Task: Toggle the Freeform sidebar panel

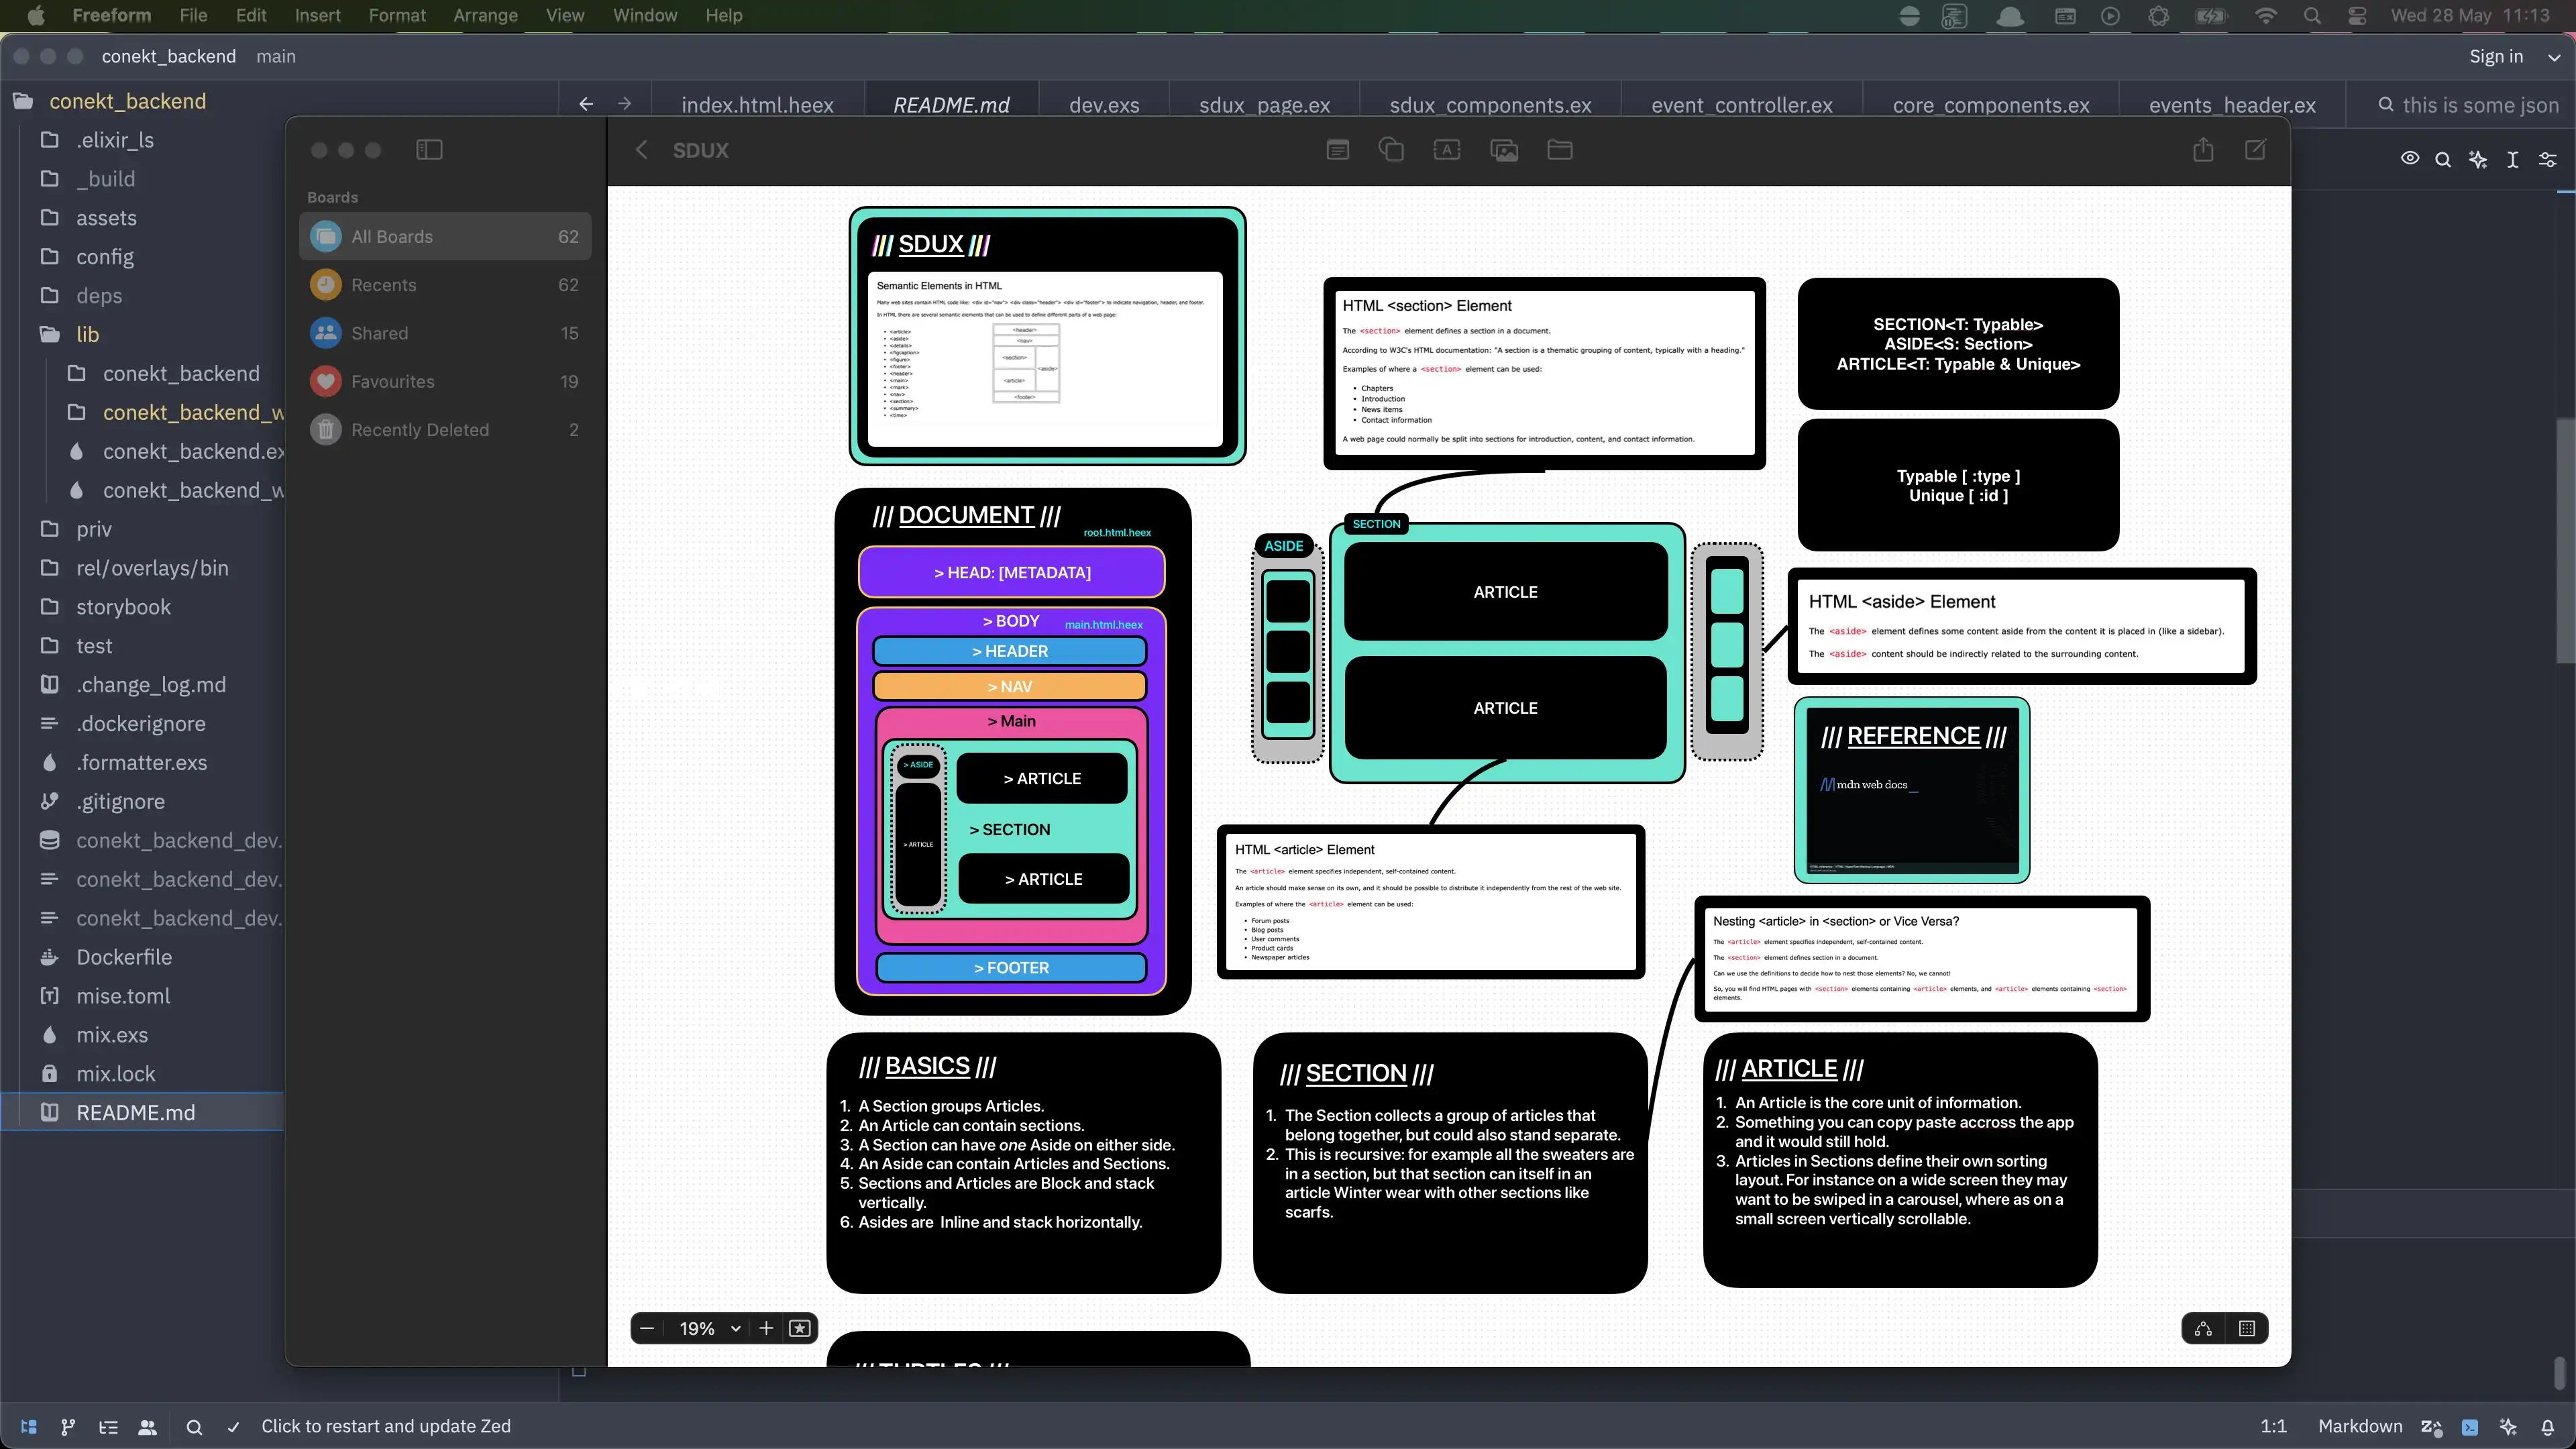Action: (x=429, y=150)
